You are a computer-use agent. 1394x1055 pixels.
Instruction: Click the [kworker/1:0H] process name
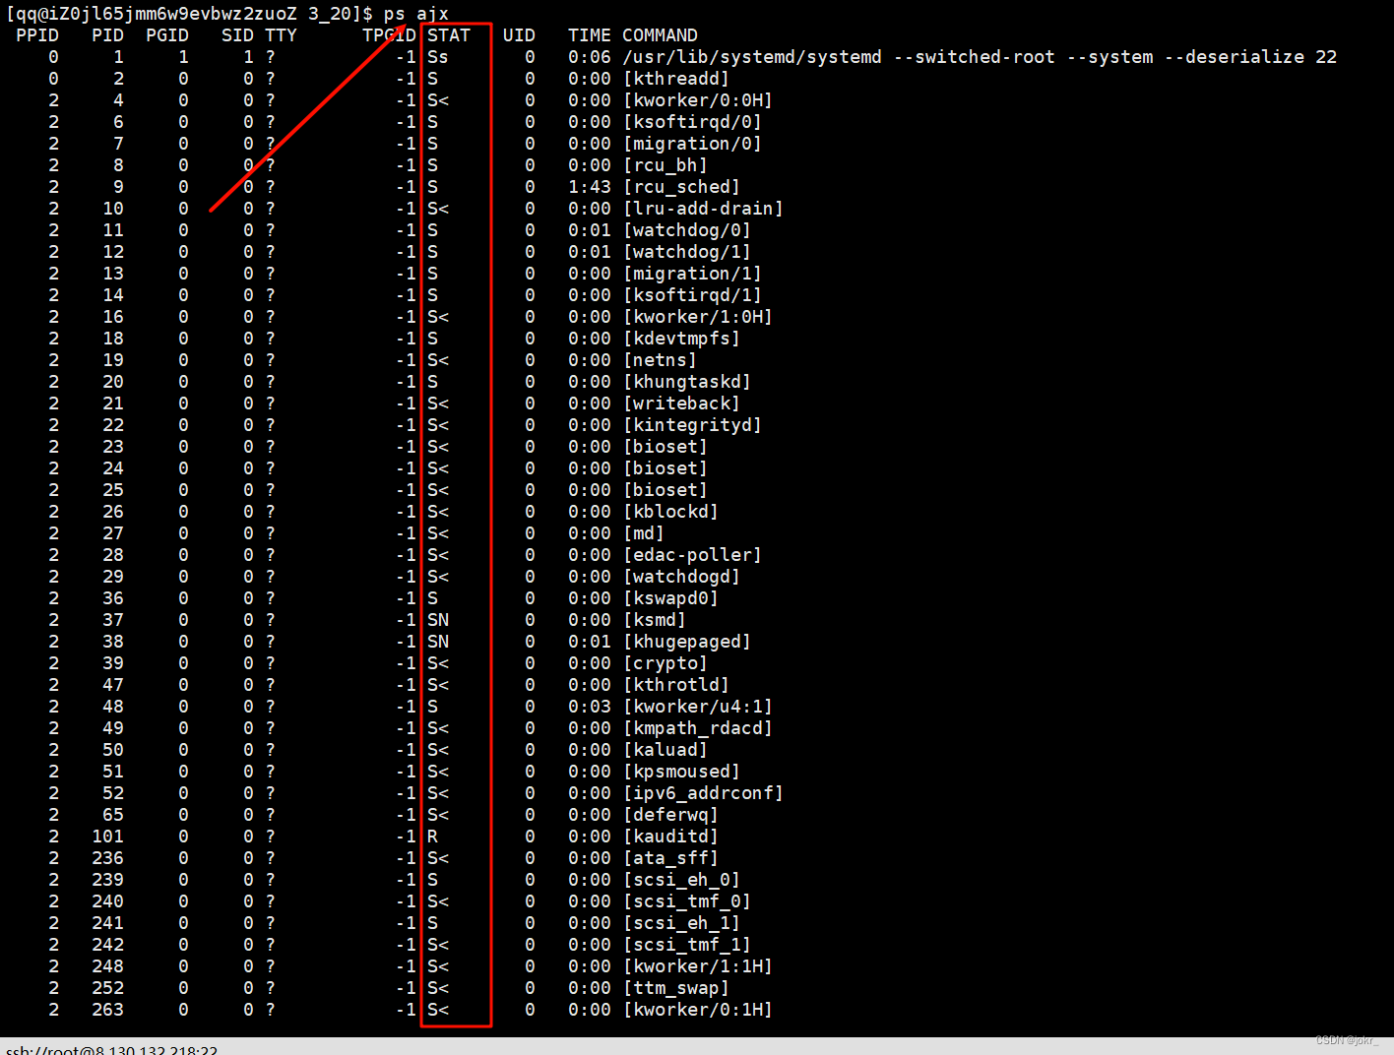[698, 317]
